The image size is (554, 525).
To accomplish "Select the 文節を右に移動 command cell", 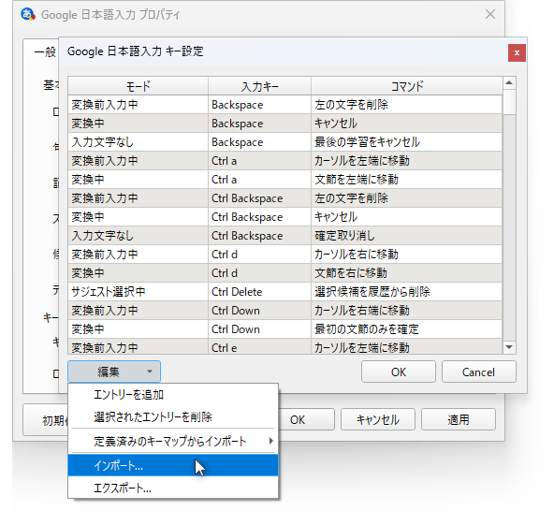I will coord(407,273).
